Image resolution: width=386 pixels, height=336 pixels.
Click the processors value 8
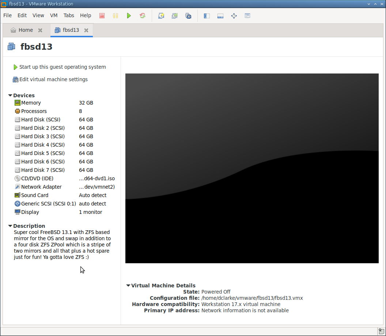tap(80, 111)
